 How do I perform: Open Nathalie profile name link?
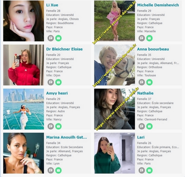[145, 93]
